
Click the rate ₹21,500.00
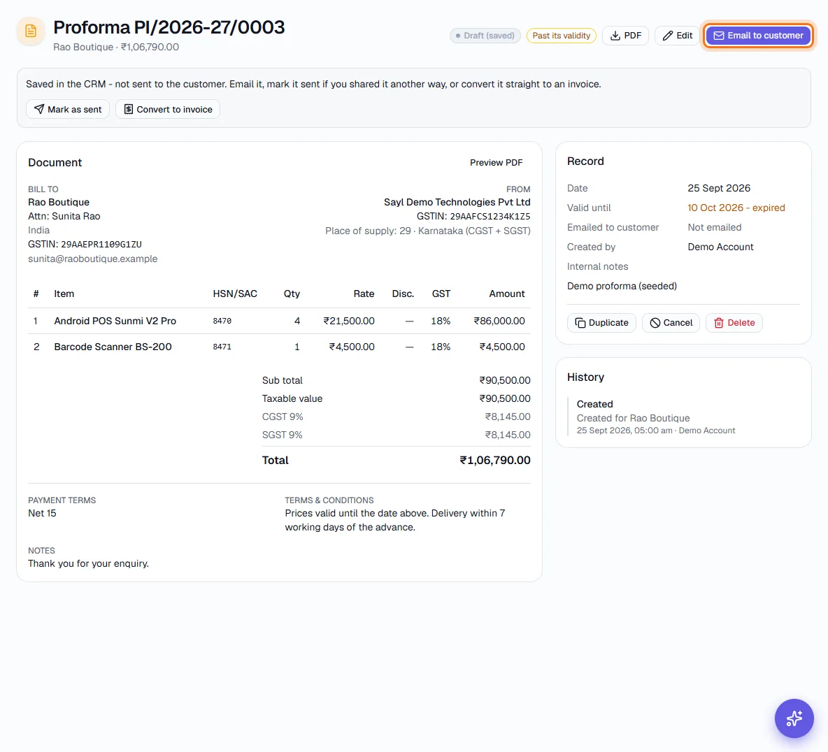[x=349, y=321]
